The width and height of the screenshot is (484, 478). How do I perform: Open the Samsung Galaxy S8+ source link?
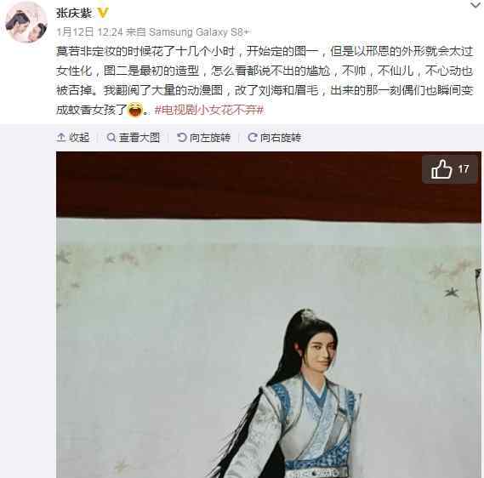(x=200, y=32)
